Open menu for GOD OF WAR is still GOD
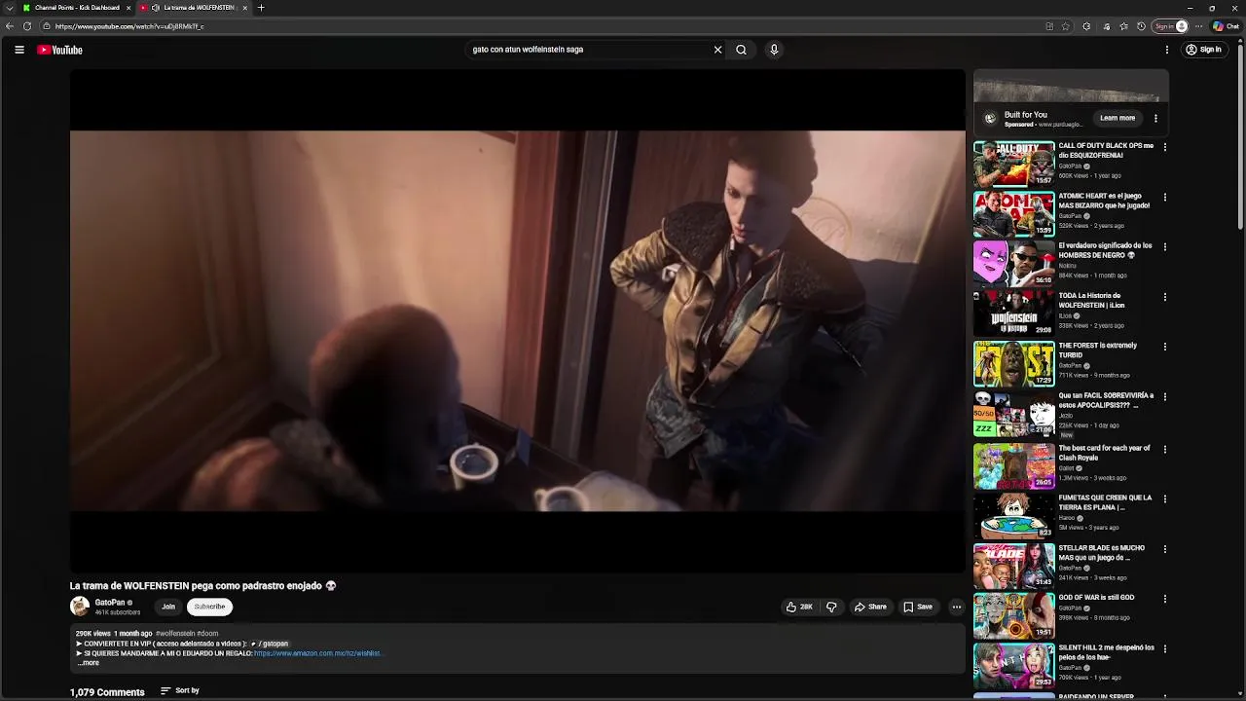The width and height of the screenshot is (1246, 701). point(1164,599)
